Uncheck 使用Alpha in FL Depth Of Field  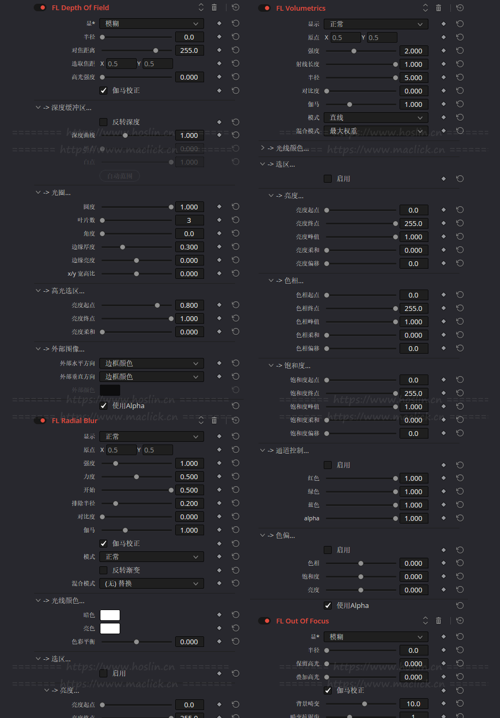[x=104, y=405]
